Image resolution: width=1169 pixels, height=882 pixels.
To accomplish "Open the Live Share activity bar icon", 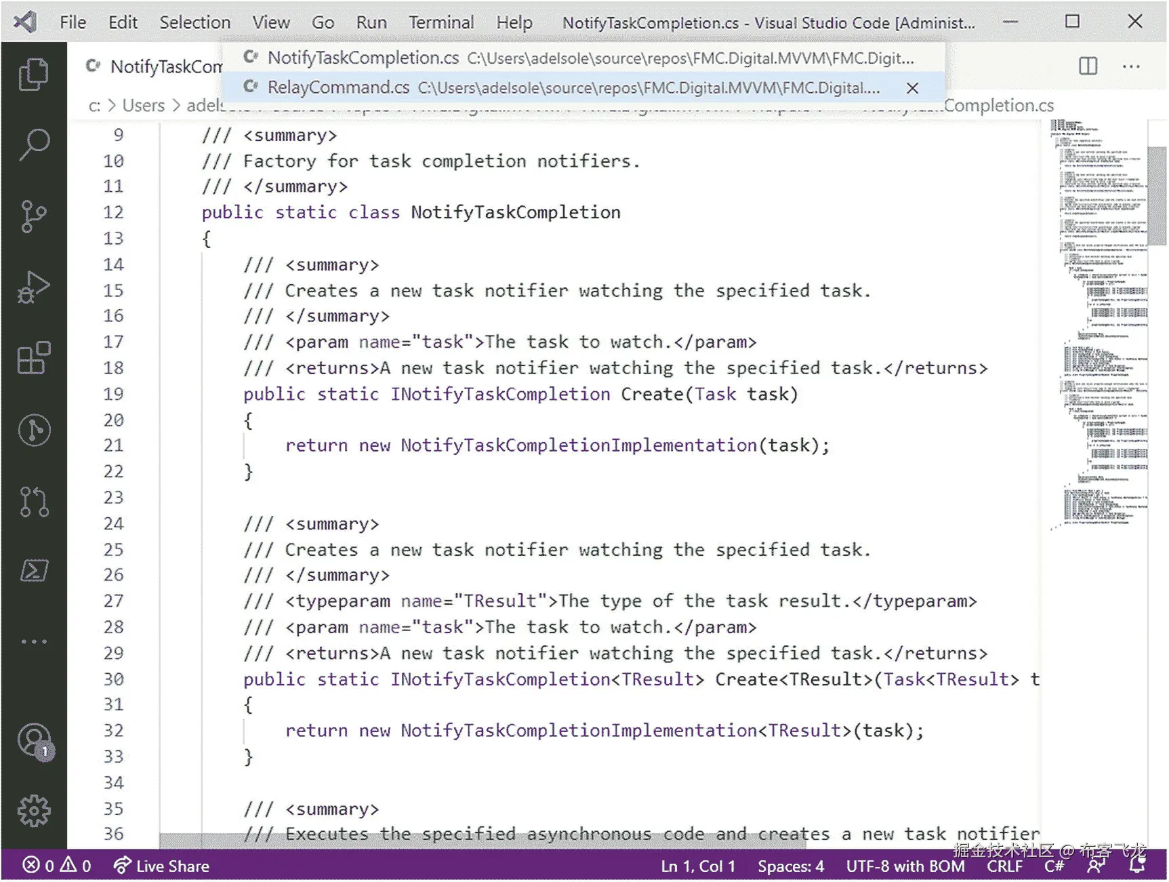I will coord(33,430).
